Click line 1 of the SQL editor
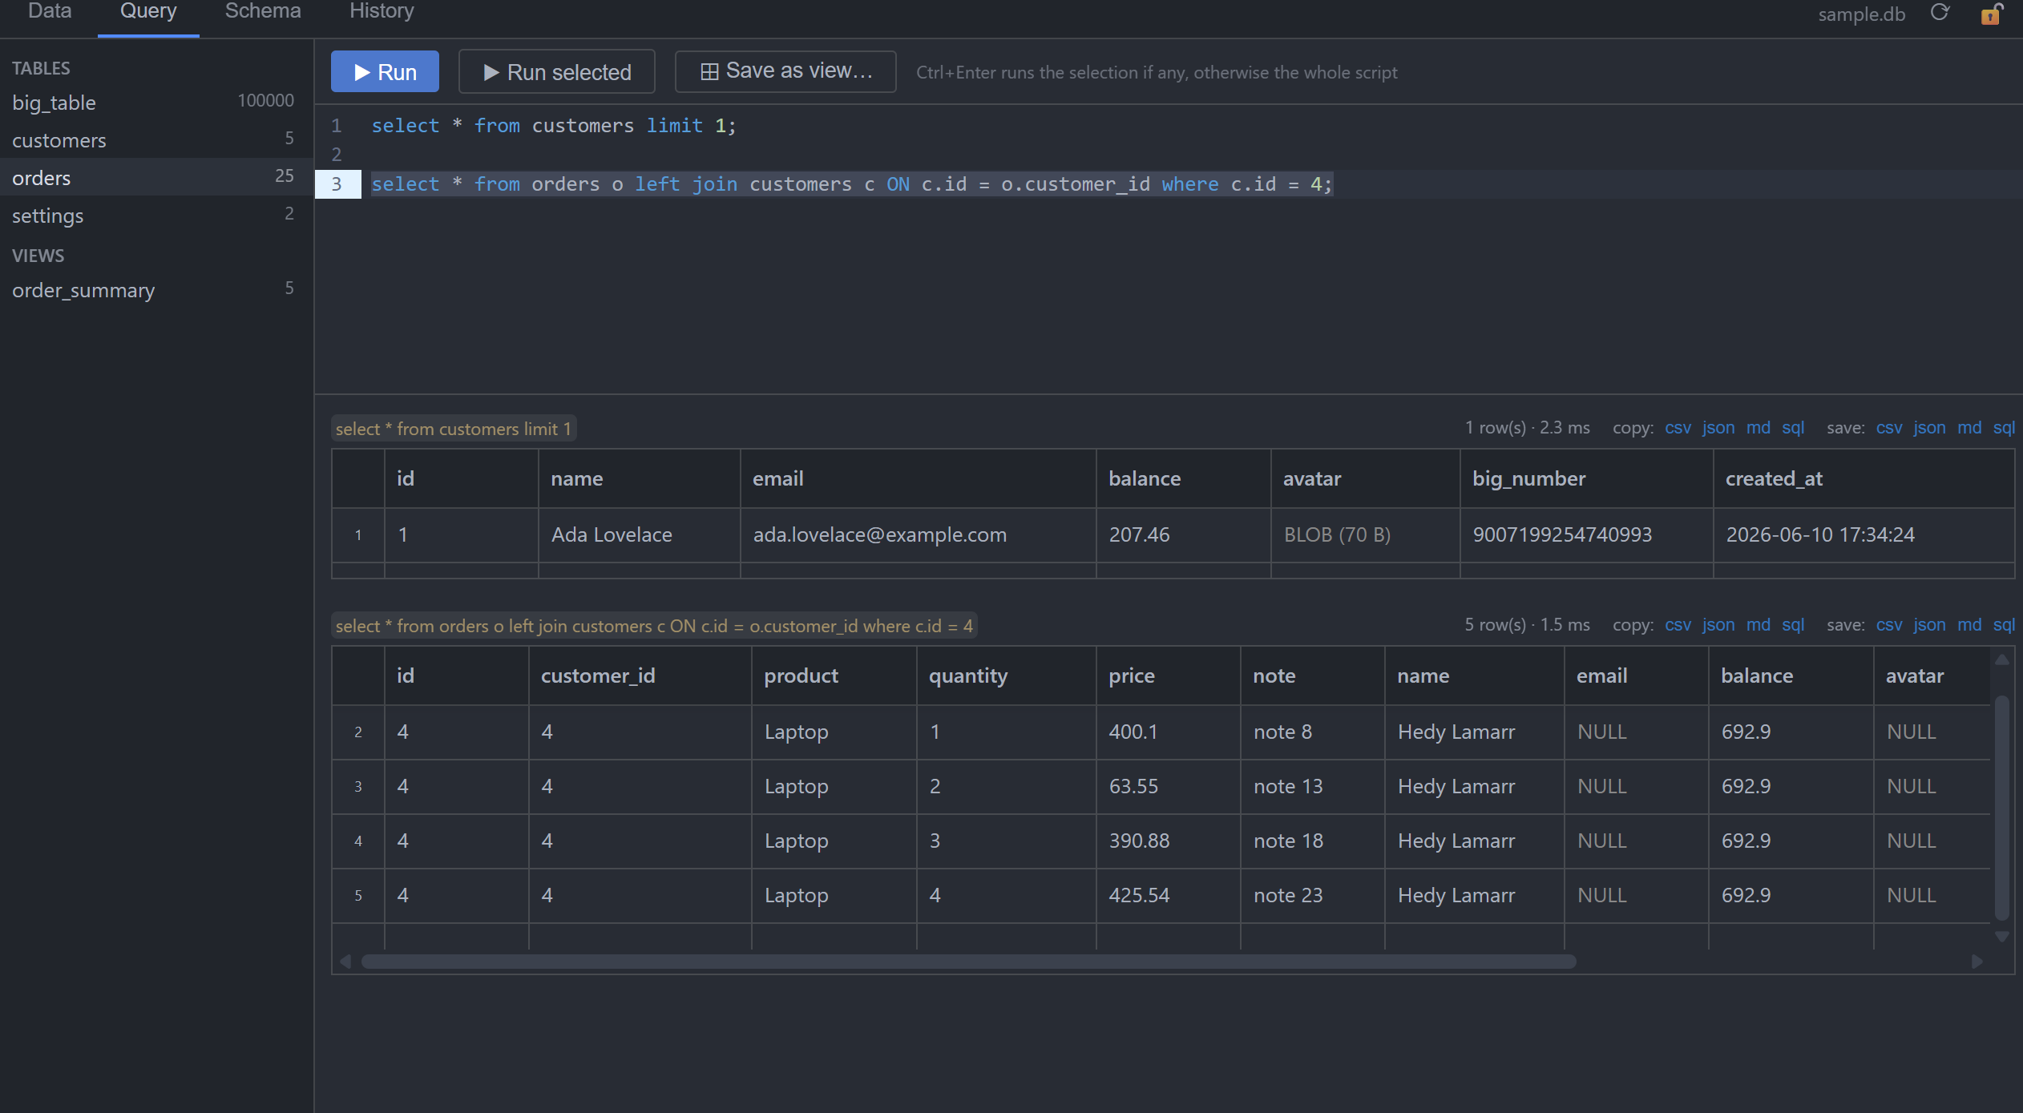The height and width of the screenshot is (1113, 2023). (x=553, y=126)
